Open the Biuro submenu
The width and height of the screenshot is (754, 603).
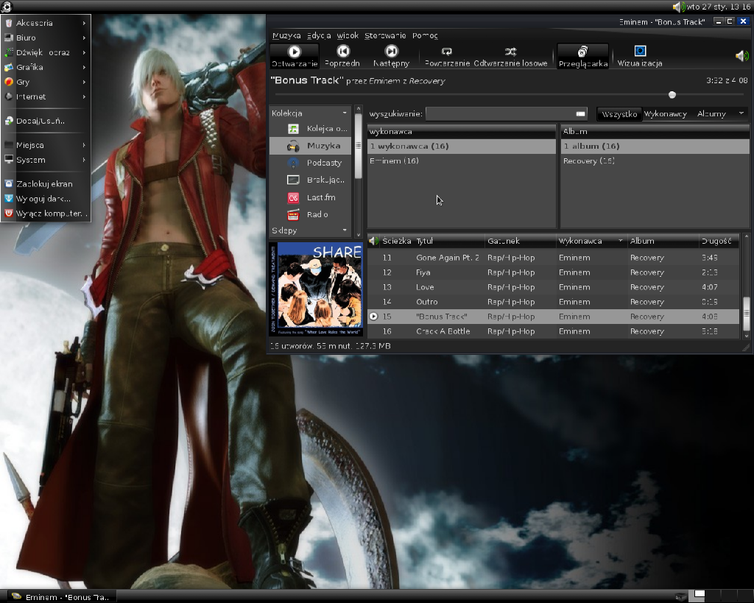click(x=46, y=38)
